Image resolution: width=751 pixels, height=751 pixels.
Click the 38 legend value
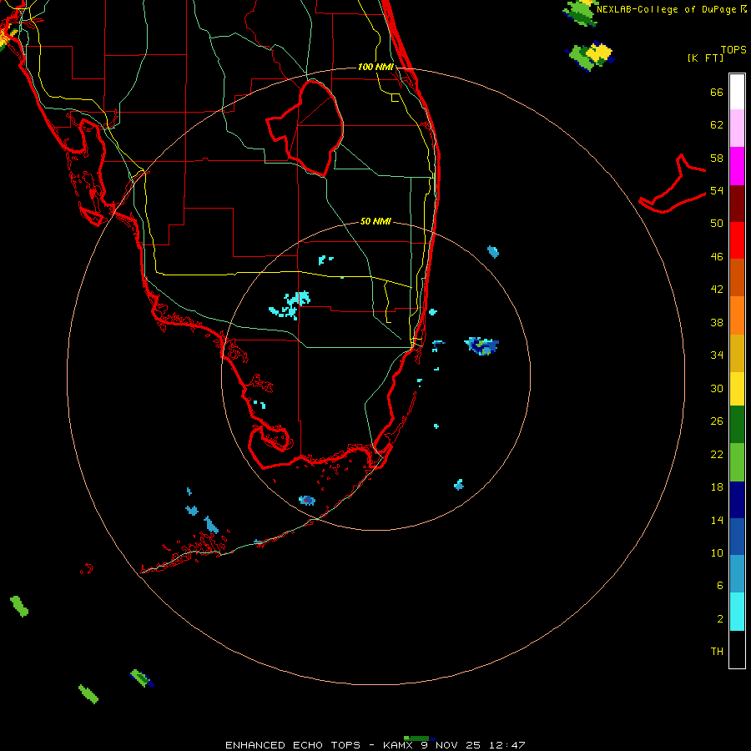pyautogui.click(x=717, y=322)
